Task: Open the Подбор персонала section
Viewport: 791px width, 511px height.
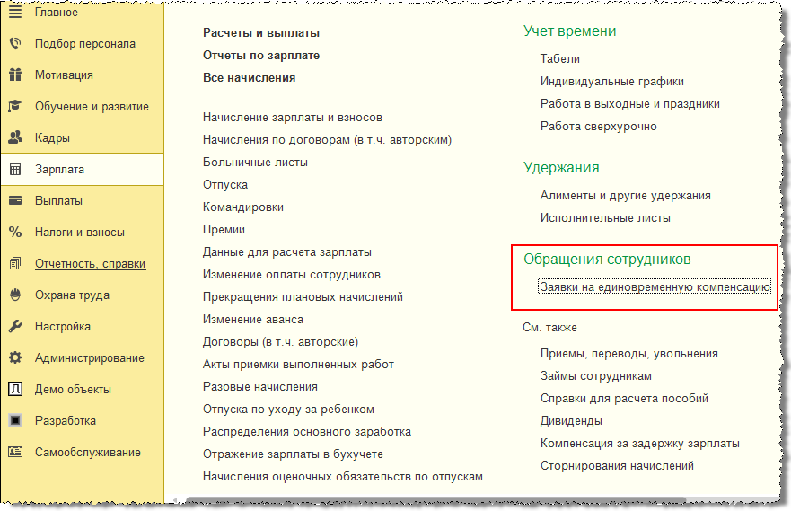Action: (x=84, y=44)
